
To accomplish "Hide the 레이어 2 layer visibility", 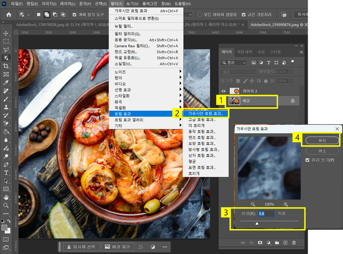I will pyautogui.click(x=223, y=91).
